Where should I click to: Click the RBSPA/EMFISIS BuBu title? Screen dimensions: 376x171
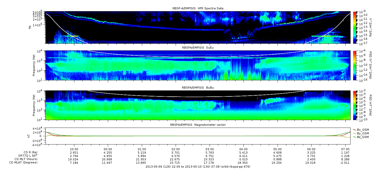198,88
